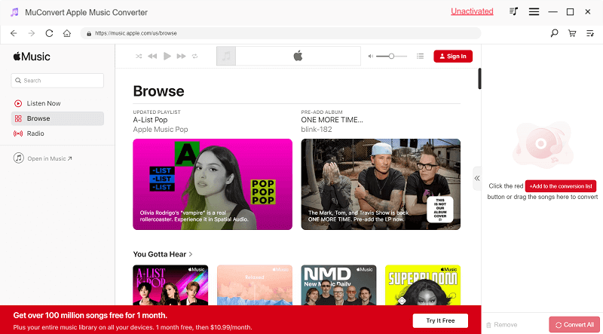Viewport: 603px width, 334px height.
Task: Open the Apple Music playing-next queue icon
Action: click(420, 56)
